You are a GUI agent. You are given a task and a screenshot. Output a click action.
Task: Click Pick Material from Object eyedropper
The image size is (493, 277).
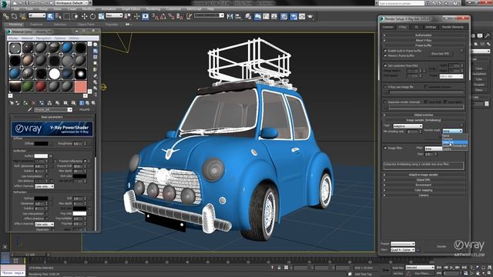(x=30, y=109)
